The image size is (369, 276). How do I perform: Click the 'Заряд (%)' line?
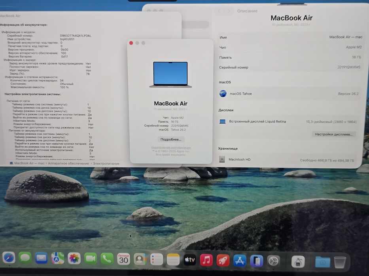pyautogui.click(x=50, y=74)
